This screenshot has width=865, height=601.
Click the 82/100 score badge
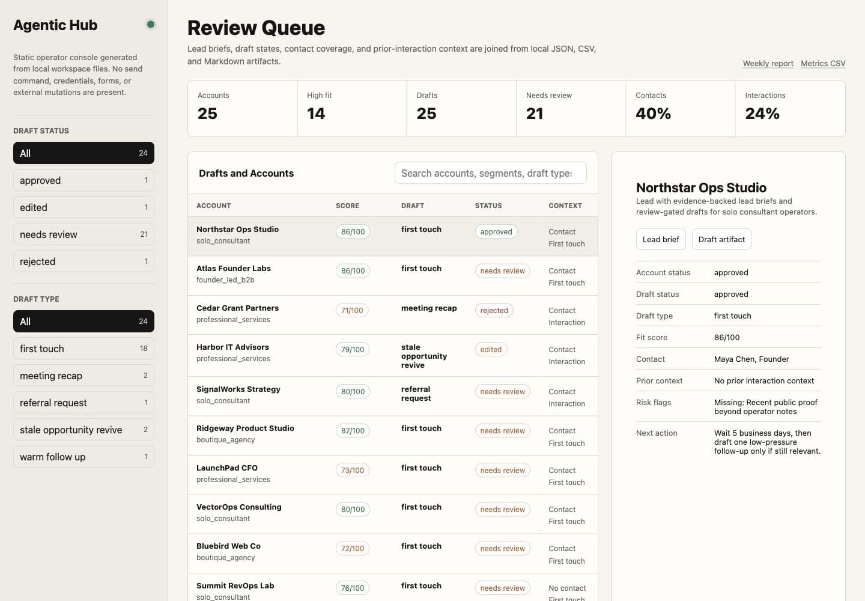pyautogui.click(x=353, y=430)
